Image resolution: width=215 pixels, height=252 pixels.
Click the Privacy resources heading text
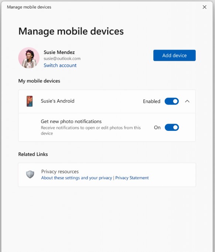60,171
